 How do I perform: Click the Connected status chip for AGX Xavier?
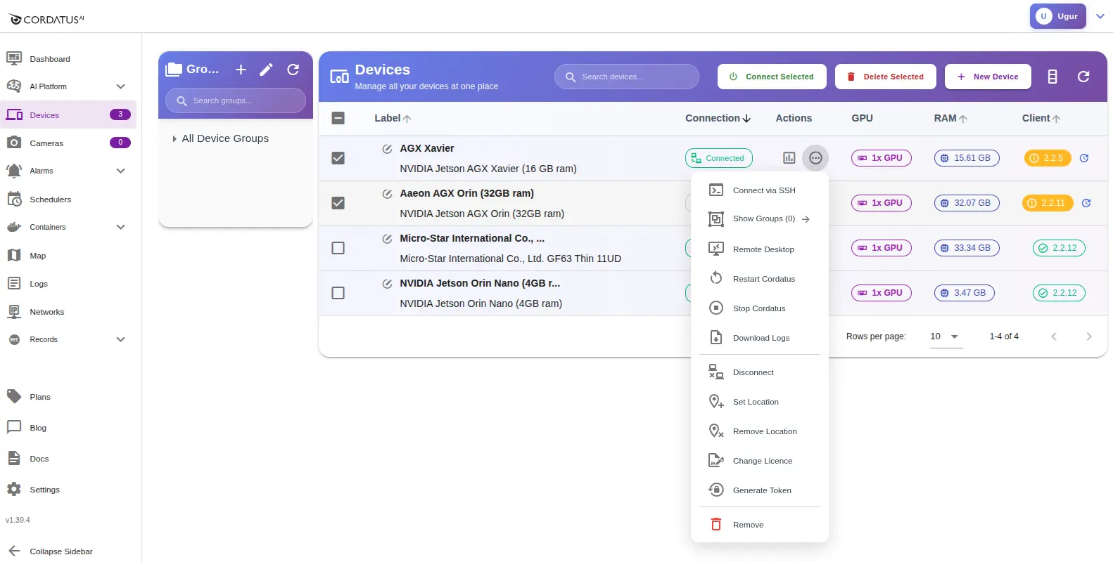[x=719, y=158]
